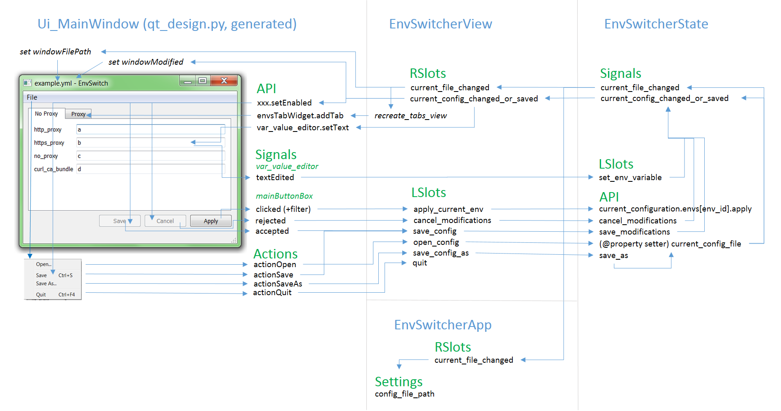781x411 pixels.
Task: Click 'config_file_path' under Settings
Action: click(x=404, y=394)
